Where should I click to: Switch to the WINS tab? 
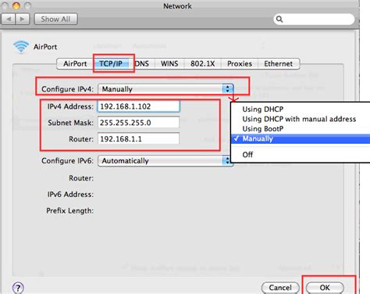pyautogui.click(x=169, y=63)
